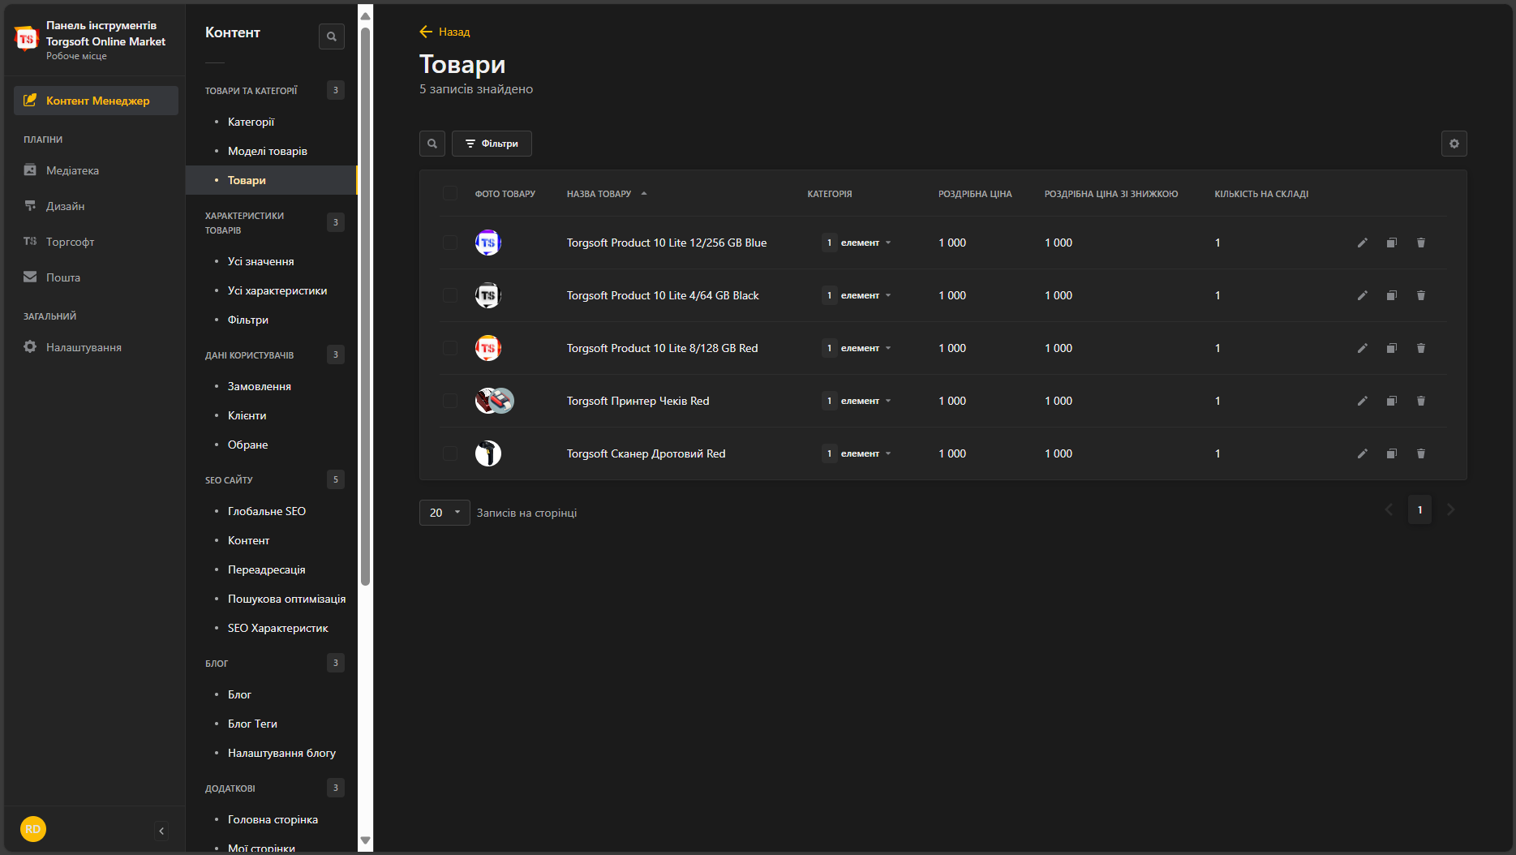Open RD user avatar menu
Screen dimensions: 1516x855
click(x=33, y=829)
